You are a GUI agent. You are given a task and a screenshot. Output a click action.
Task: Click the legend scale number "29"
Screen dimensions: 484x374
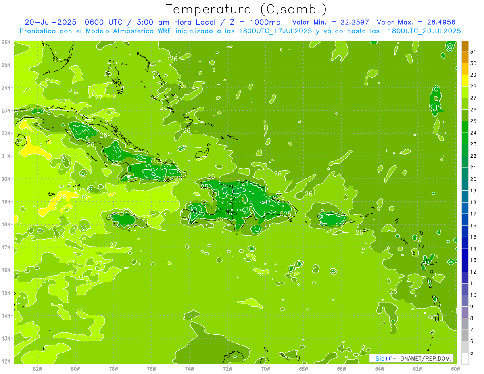pyautogui.click(x=473, y=75)
